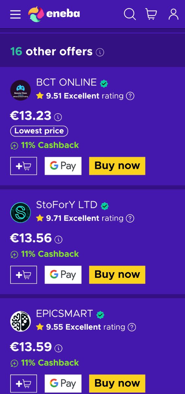Add StoForY LTD offer to cart
The width and height of the screenshot is (185, 394).
pos(24,274)
